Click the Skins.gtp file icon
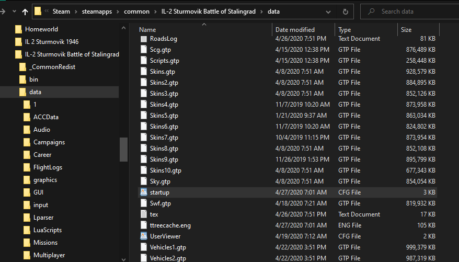 click(143, 72)
